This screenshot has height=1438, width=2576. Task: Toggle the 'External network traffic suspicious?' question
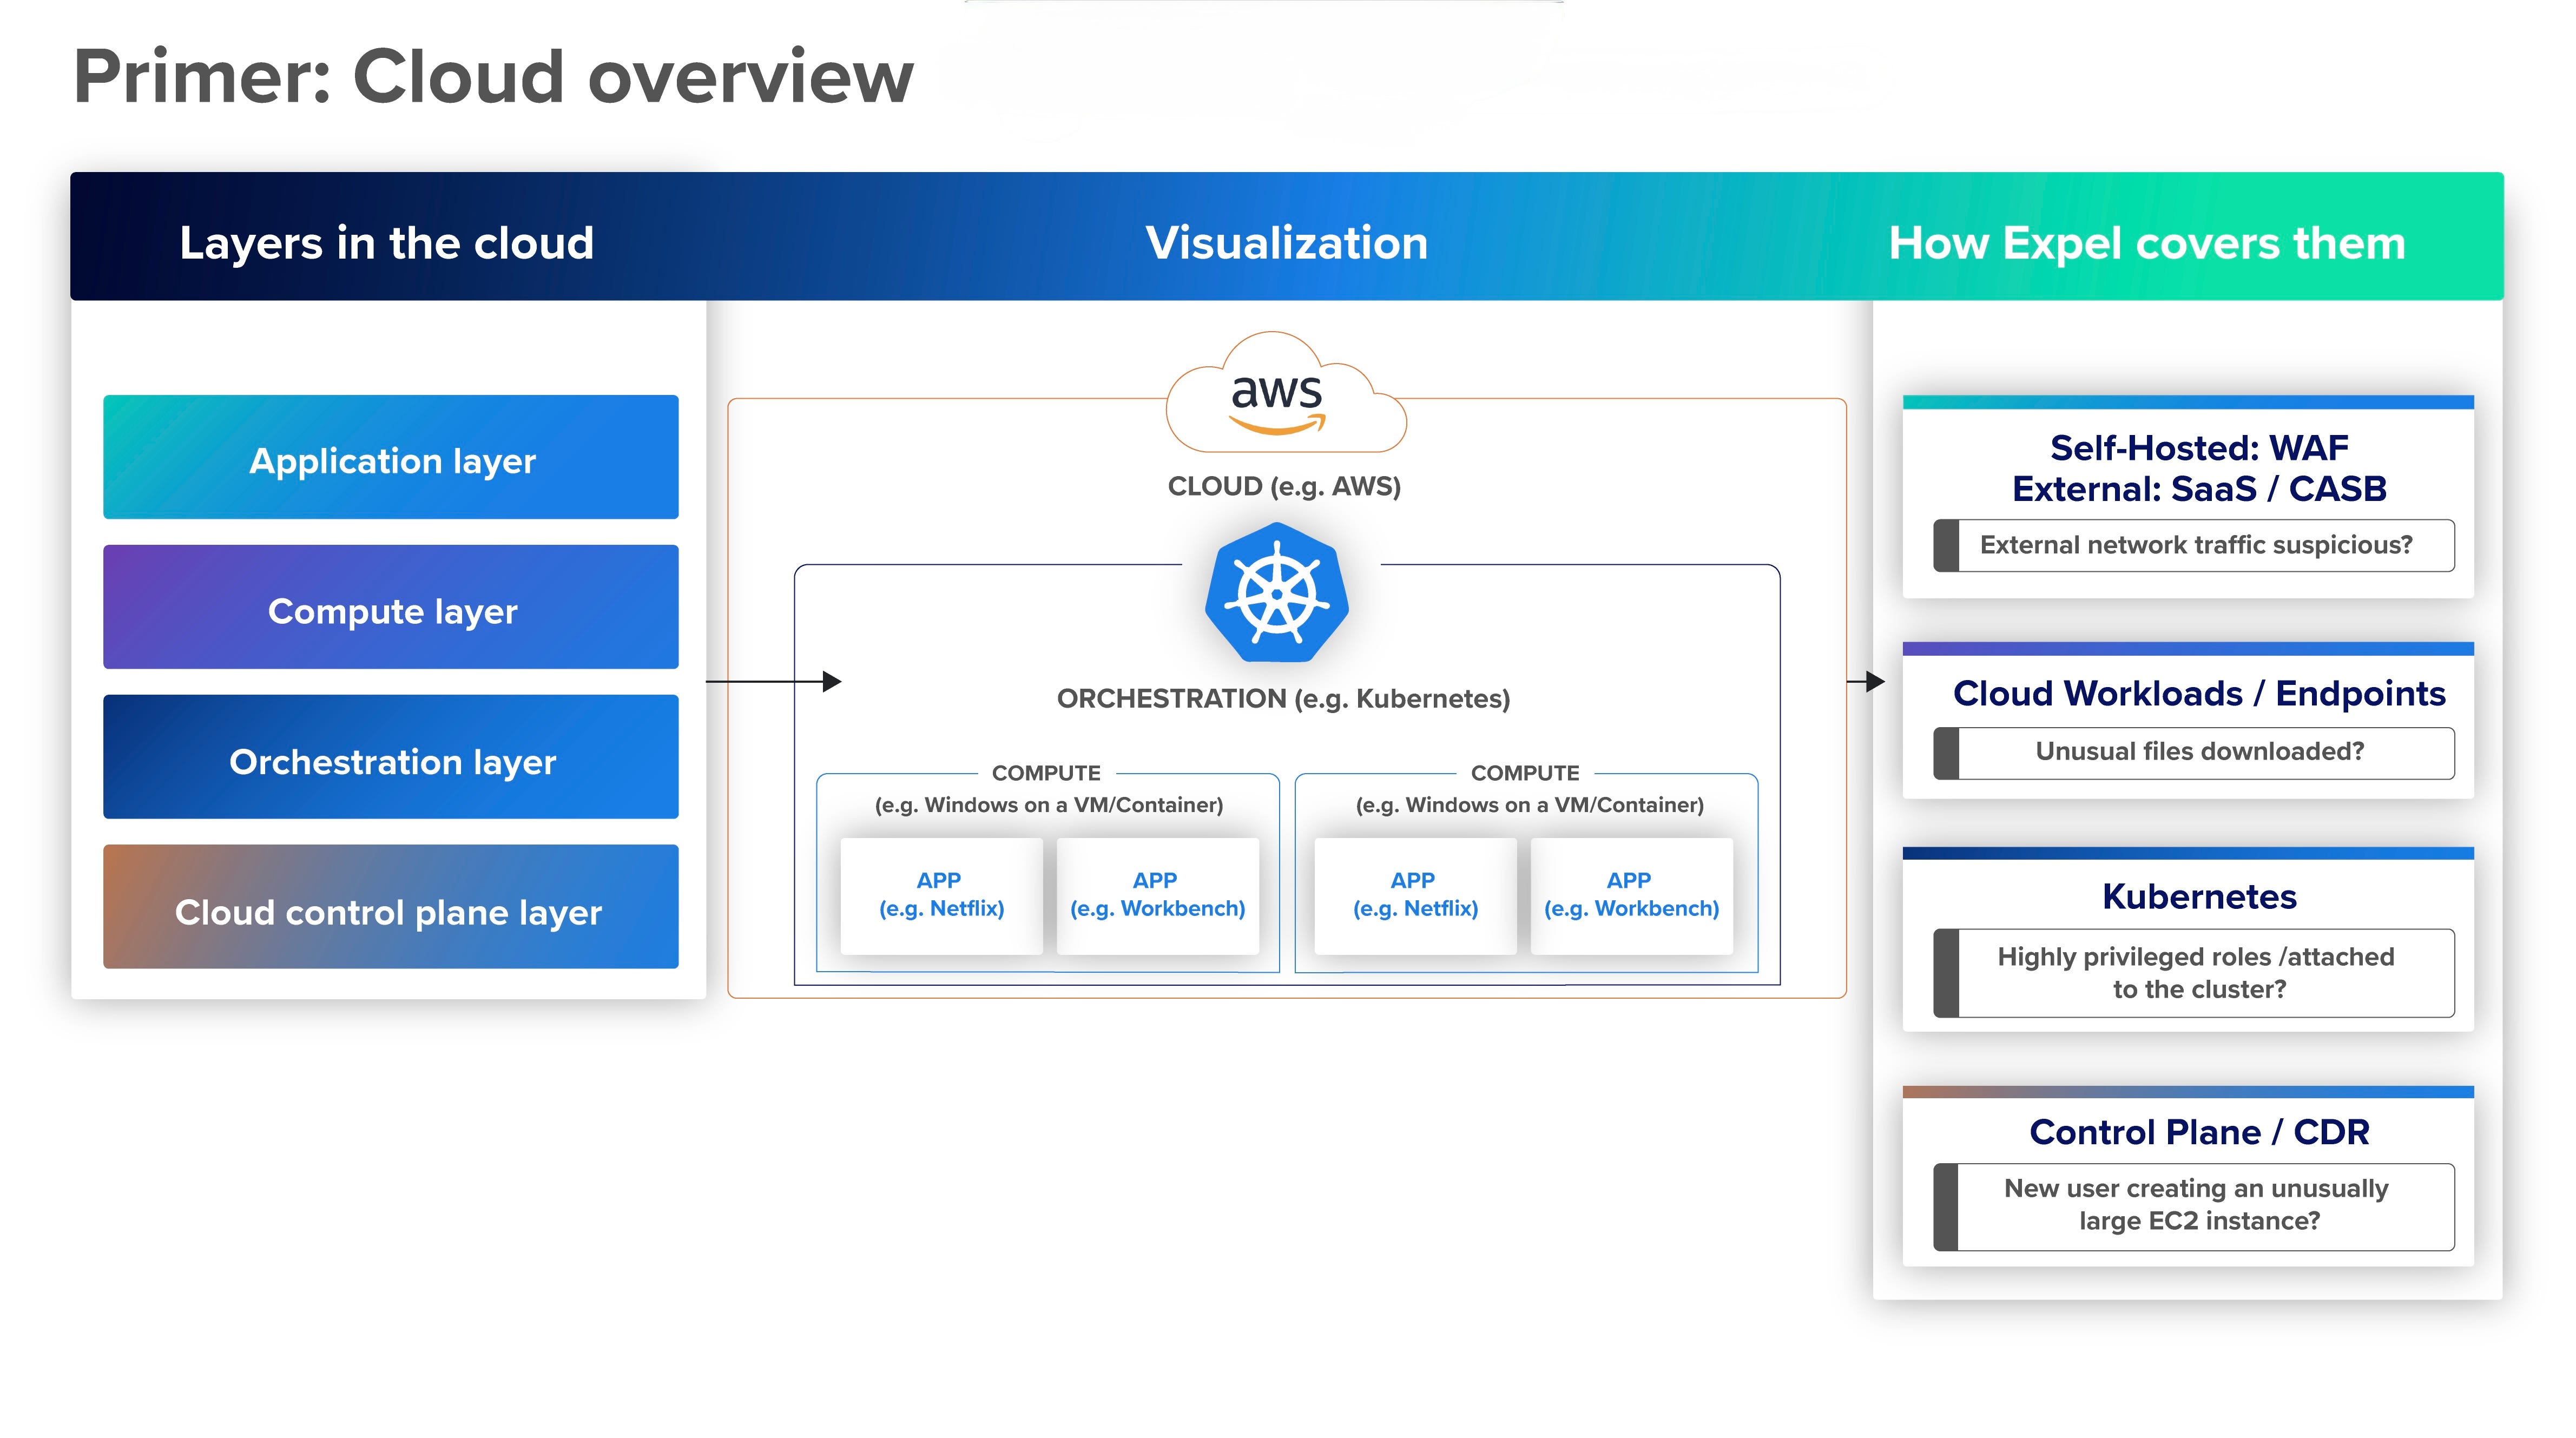(2196, 546)
